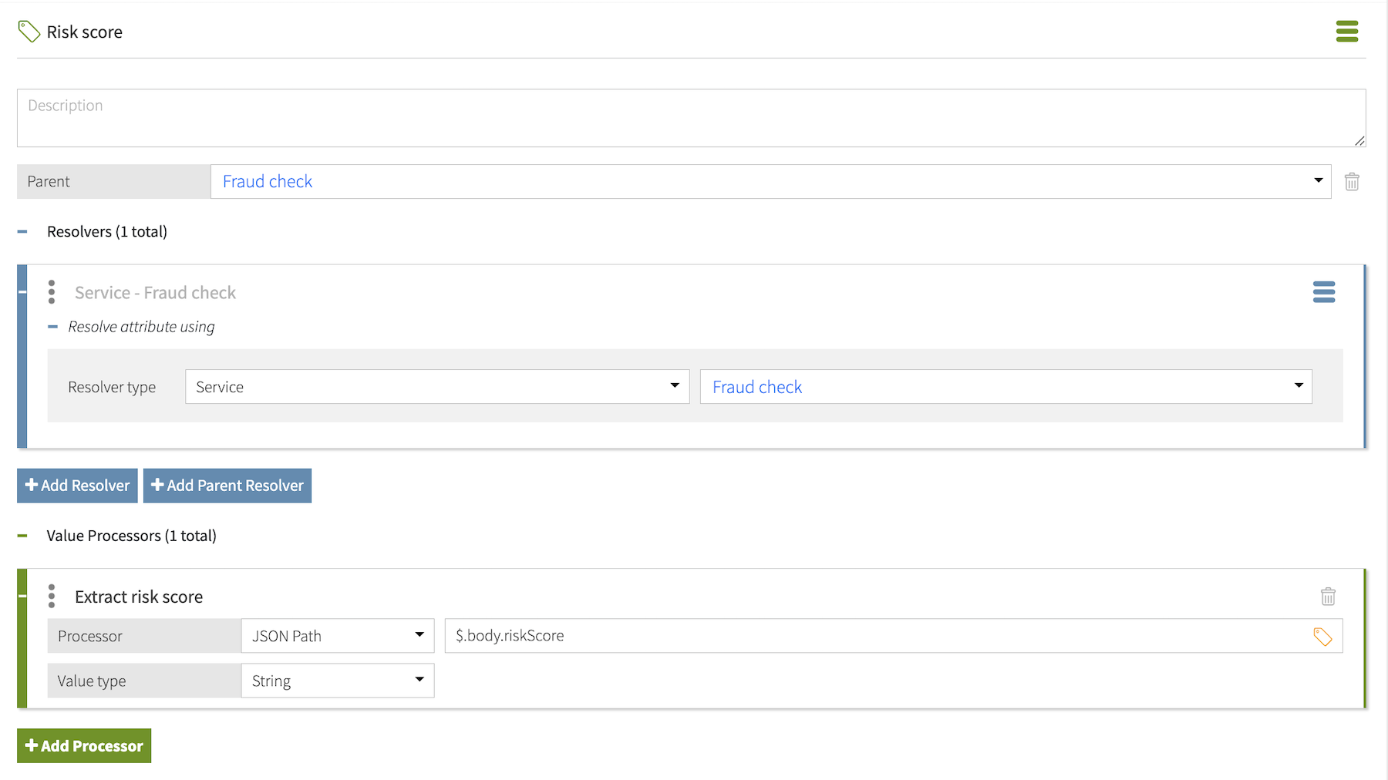Click the Risk score attribute tag icon
Screen dimensions: 1388x780
(29, 32)
